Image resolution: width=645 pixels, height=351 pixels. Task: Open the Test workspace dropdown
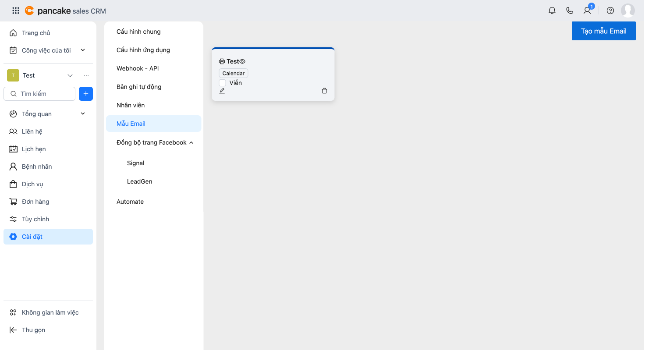70,75
